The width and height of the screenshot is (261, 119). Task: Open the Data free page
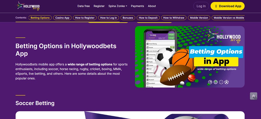[84, 6]
